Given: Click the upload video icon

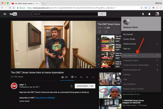Looking at the screenshot, I should click(143, 14).
